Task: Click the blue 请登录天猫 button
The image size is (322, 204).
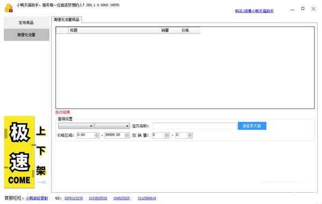Action: click(x=252, y=126)
